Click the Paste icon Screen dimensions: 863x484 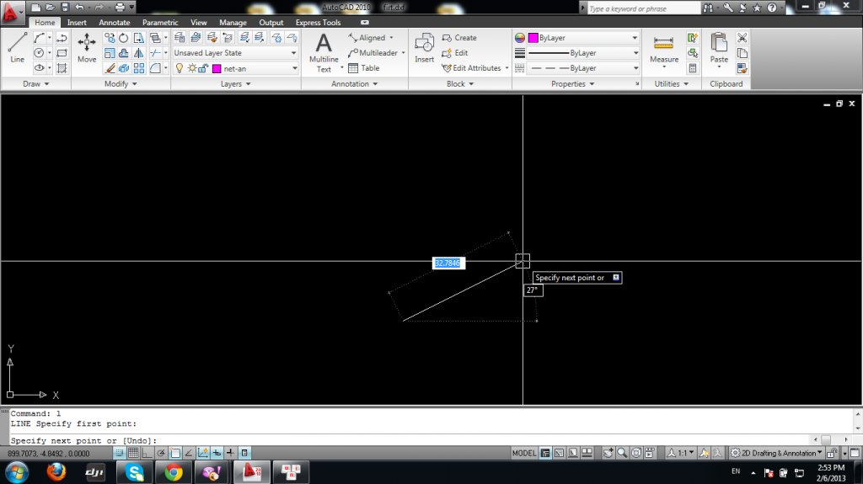tap(719, 48)
